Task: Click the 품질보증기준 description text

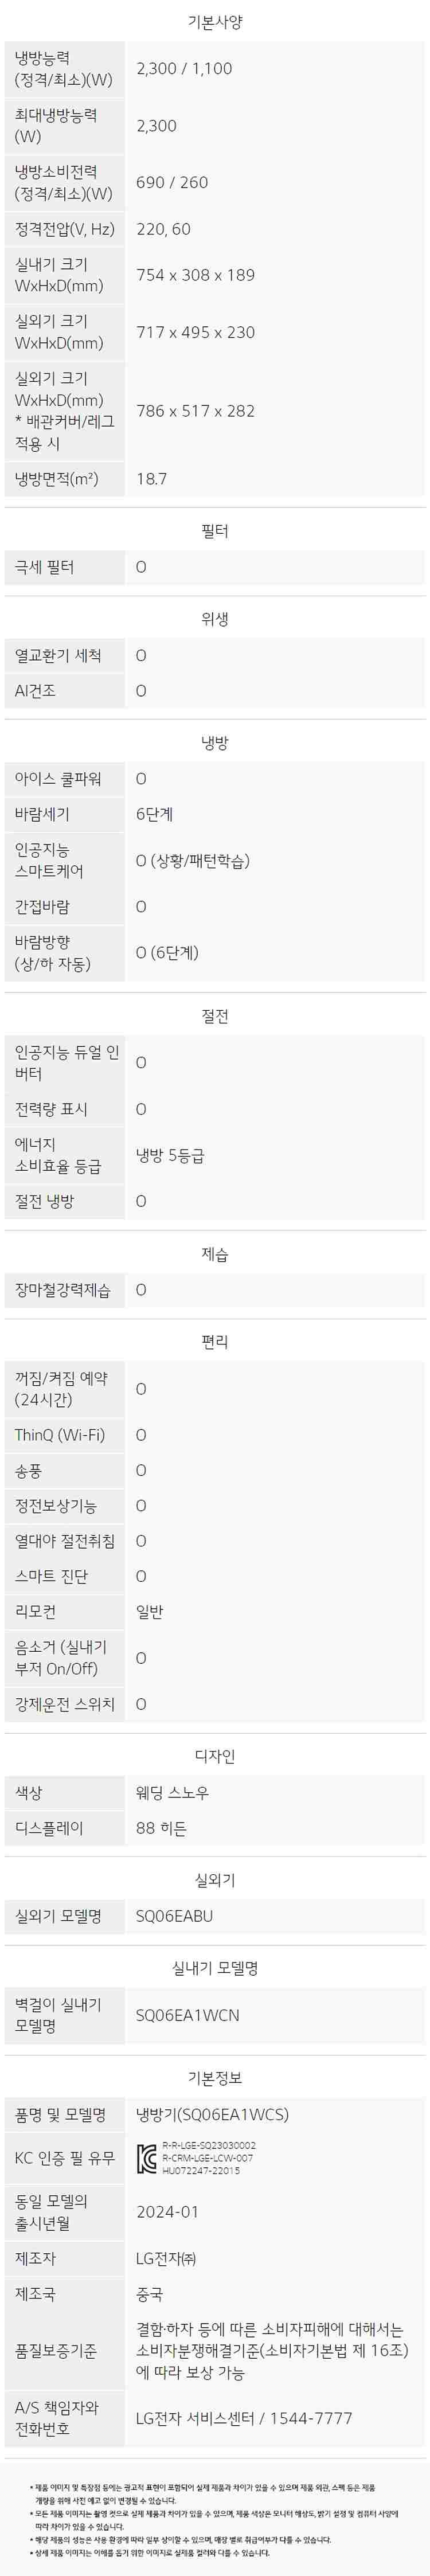Action: point(272,2350)
